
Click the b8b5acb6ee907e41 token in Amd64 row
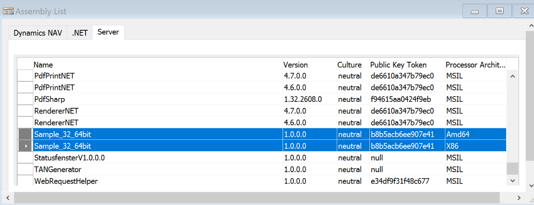click(407, 134)
